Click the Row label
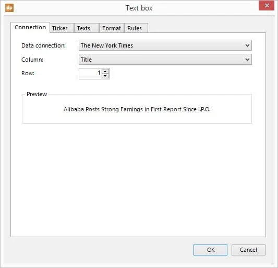278x268 pixels. (x=28, y=73)
